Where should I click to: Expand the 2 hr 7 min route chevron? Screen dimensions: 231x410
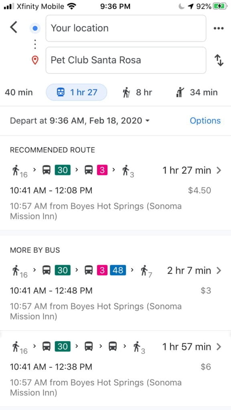[x=219, y=270]
